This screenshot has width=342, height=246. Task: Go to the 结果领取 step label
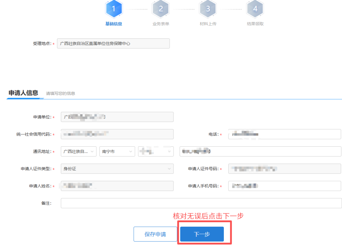[255, 24]
